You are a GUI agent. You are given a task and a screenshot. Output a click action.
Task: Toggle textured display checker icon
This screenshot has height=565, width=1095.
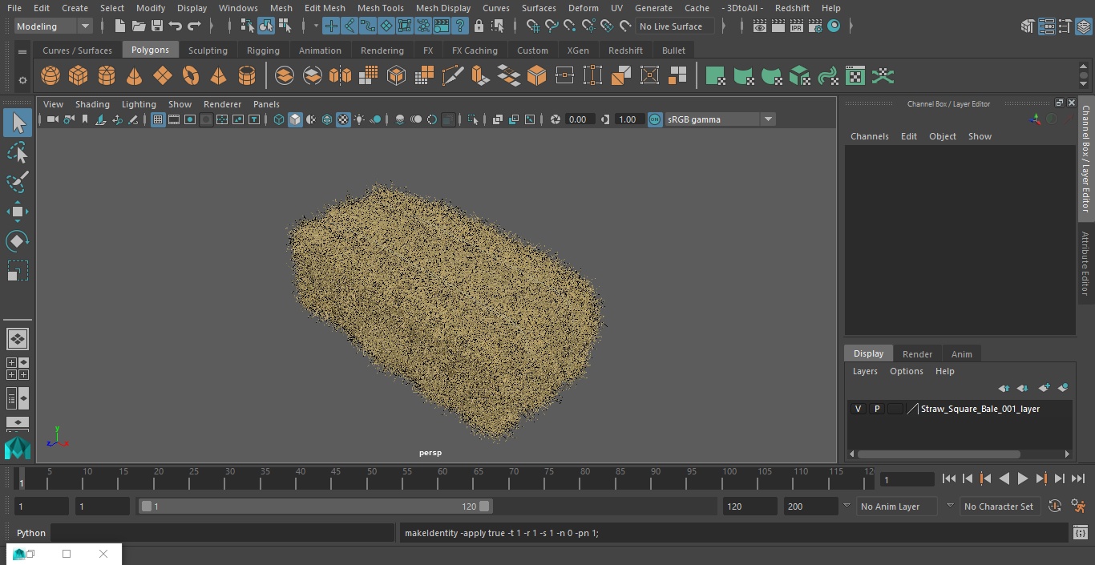pyautogui.click(x=343, y=119)
